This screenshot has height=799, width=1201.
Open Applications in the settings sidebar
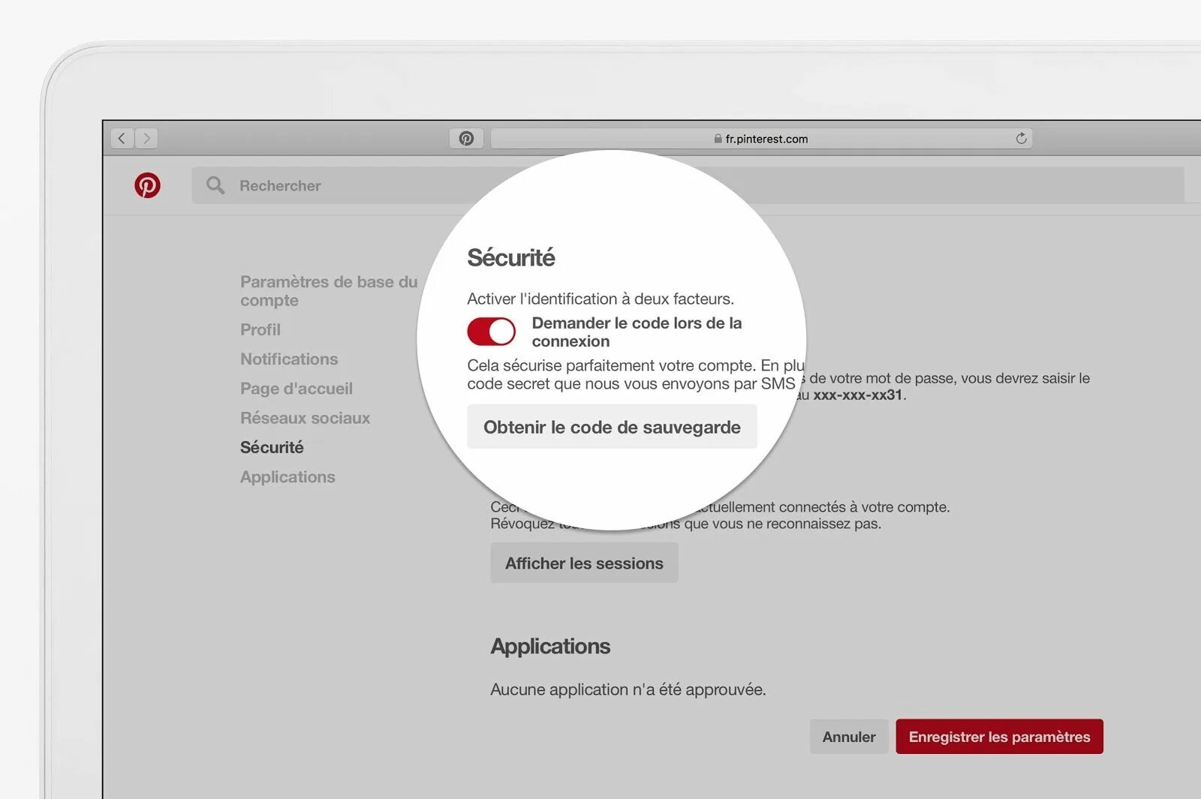coord(287,476)
